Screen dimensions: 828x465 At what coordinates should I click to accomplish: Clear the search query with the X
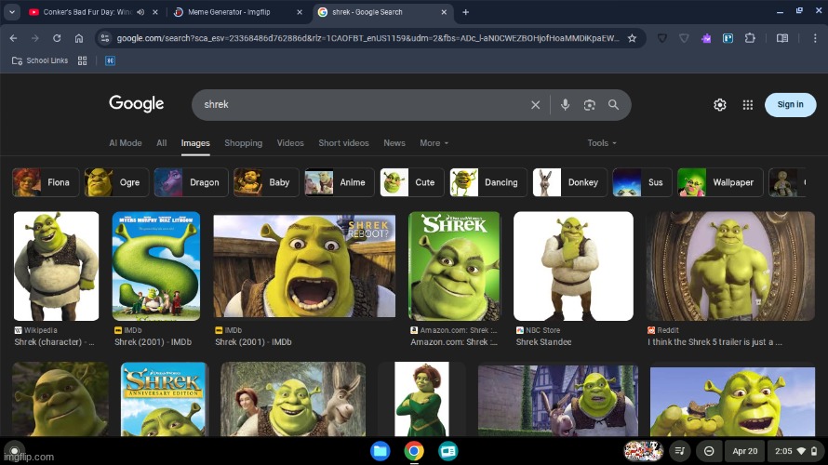pos(536,105)
